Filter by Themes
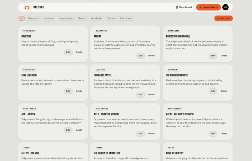Screen dimensions: 252x161 tap(111, 18)
